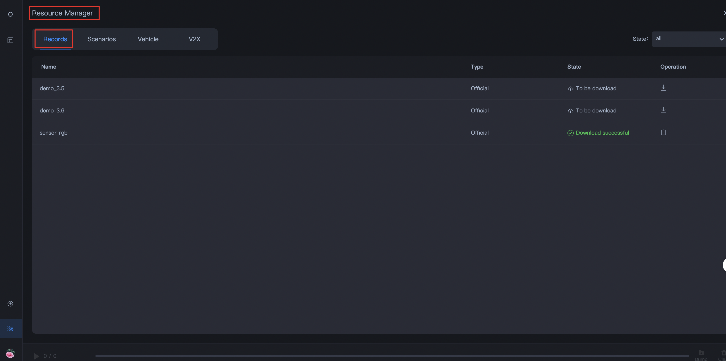Screen dimensions: 726x361
Task: Click the Dump icon in bottom bar
Action: pos(701,352)
